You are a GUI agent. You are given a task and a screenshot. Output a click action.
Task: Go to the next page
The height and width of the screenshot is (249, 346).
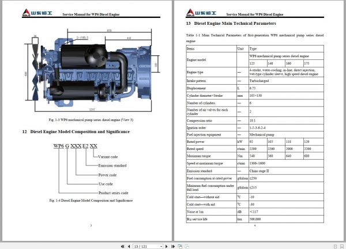tap(167, 246)
